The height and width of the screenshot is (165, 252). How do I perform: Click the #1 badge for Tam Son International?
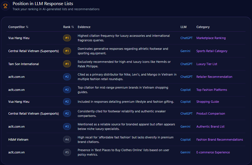[x=67, y=64]
